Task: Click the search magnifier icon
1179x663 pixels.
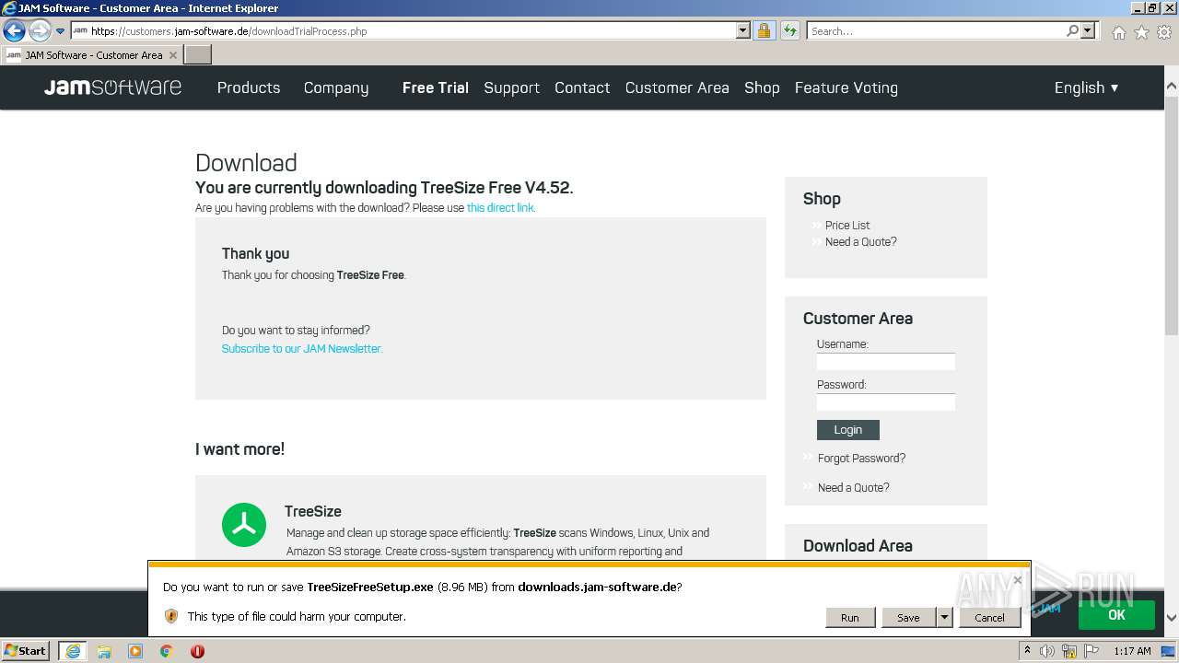Action: tap(1073, 30)
